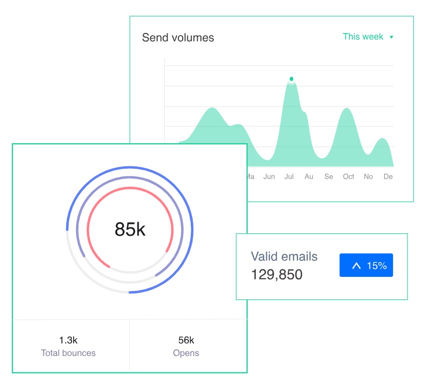Click the De axis label
The width and height of the screenshot is (427, 388).
[x=388, y=177]
